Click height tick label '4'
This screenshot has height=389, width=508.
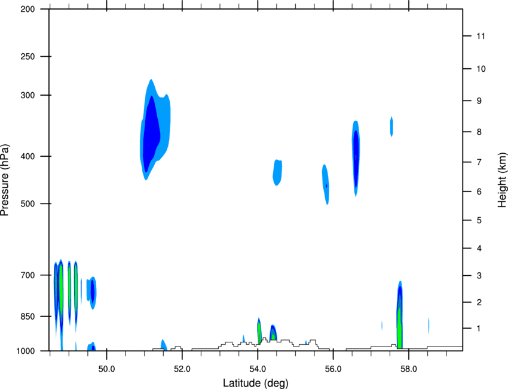(479, 248)
